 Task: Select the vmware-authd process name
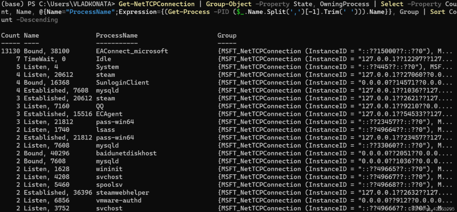[x=119, y=201]
